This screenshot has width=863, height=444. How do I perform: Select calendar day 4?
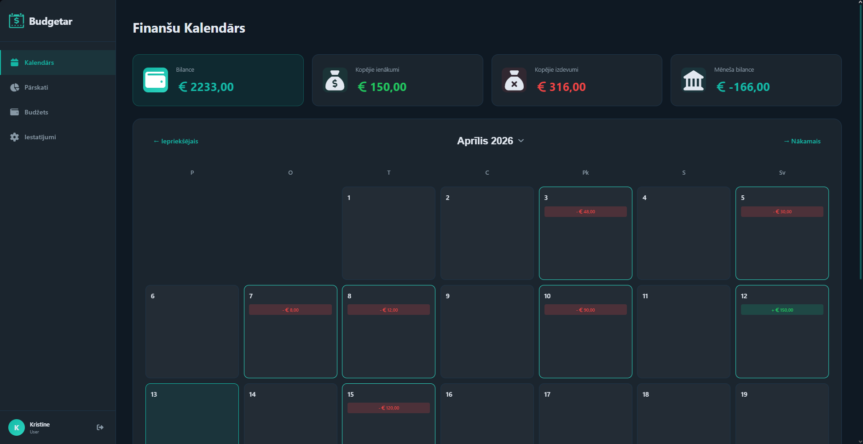tap(683, 233)
